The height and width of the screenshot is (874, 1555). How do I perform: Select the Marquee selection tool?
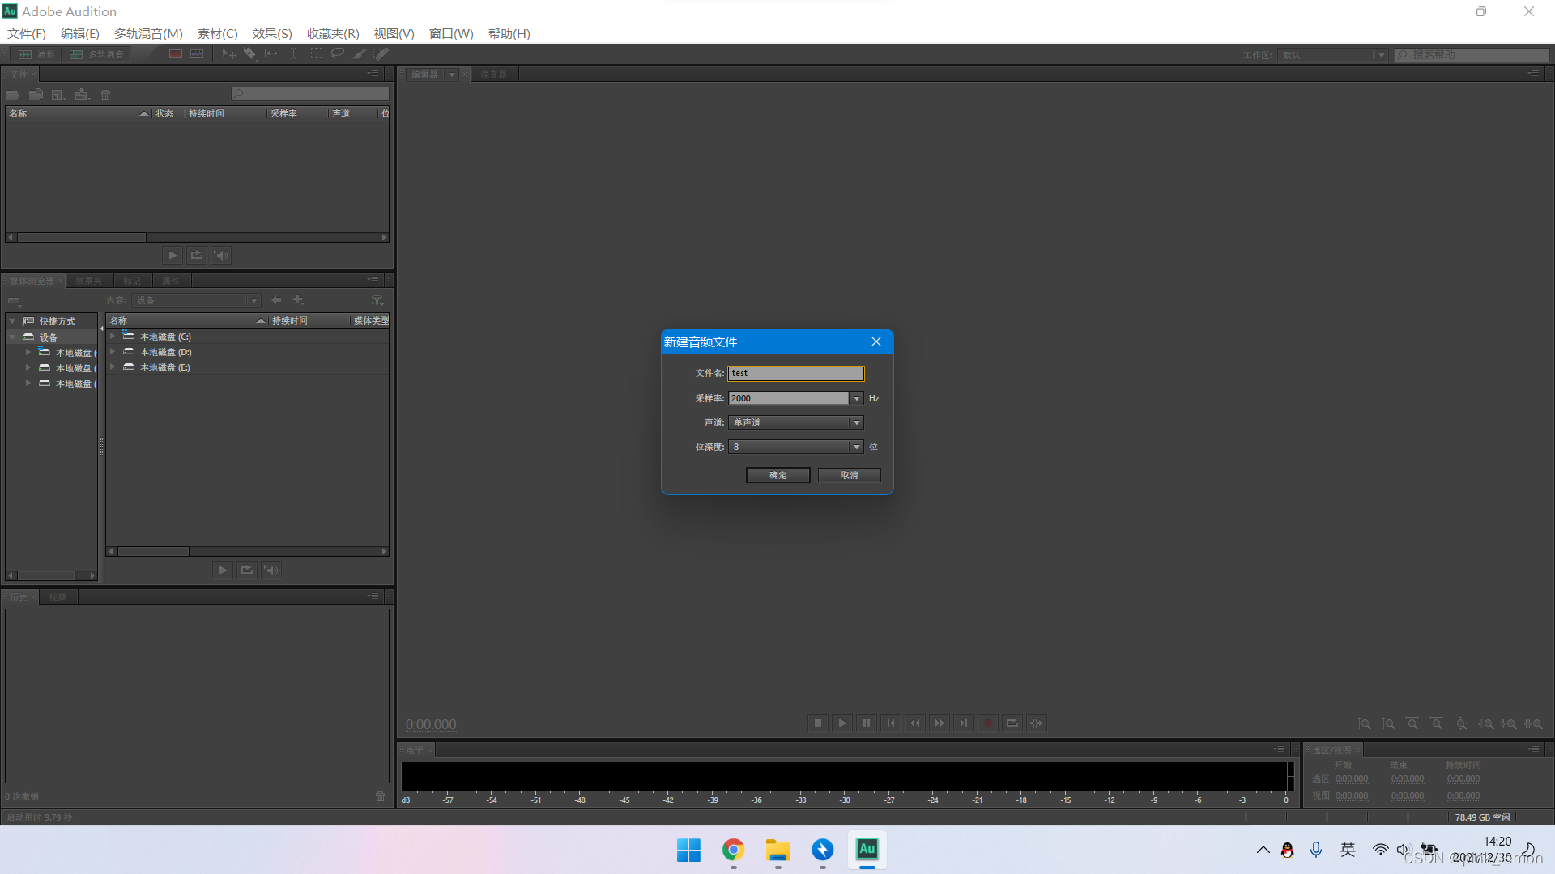pyautogui.click(x=317, y=53)
